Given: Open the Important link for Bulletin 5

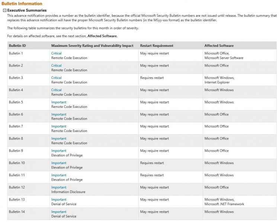Looking at the screenshot, I should tap(59, 102).
